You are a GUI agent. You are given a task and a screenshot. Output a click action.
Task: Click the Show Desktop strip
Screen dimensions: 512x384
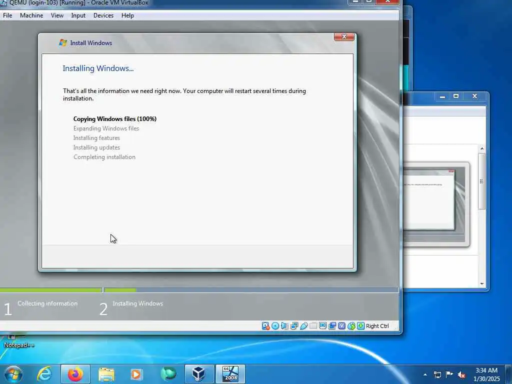click(x=508, y=374)
